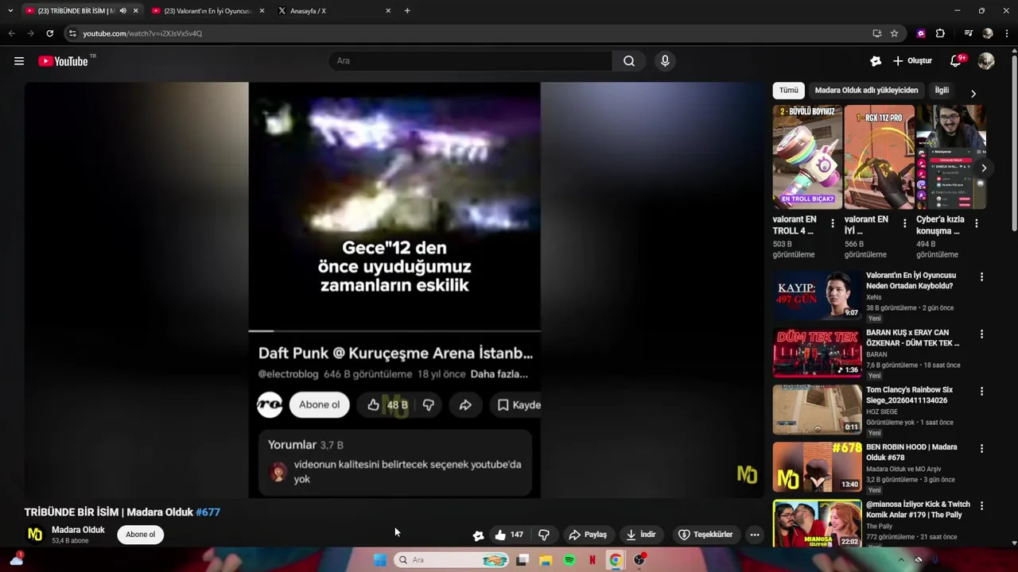The width and height of the screenshot is (1018, 572).
Task: Open BARAN KUŞ x ERAY CAN ÖZKENAR video
Action: (912, 338)
